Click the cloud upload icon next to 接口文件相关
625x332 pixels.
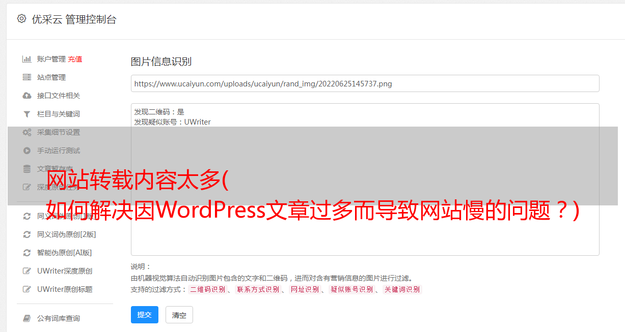click(x=27, y=96)
